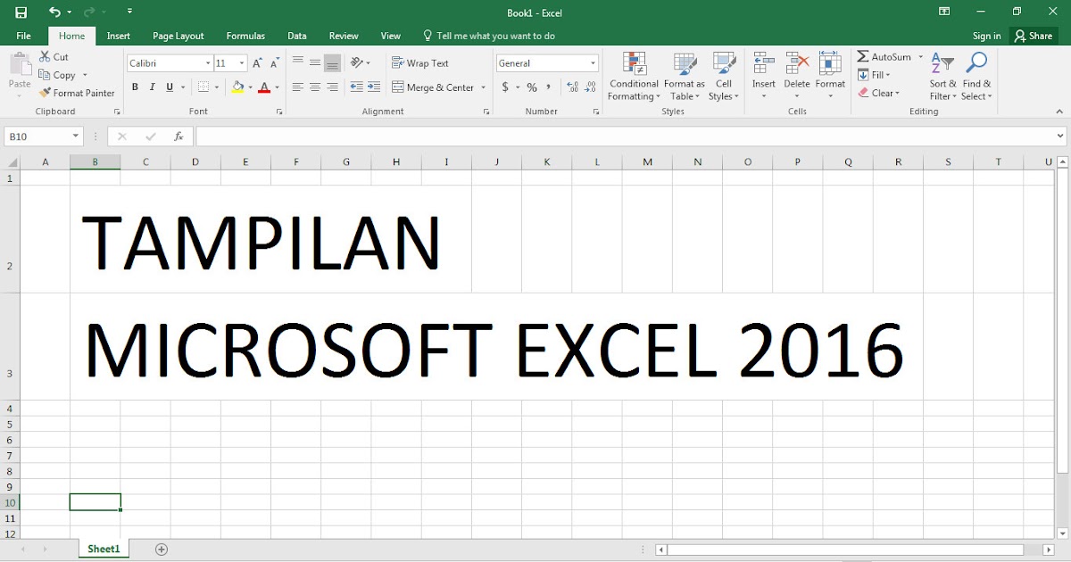
Task: Decrease the cell indent
Action: click(x=357, y=87)
